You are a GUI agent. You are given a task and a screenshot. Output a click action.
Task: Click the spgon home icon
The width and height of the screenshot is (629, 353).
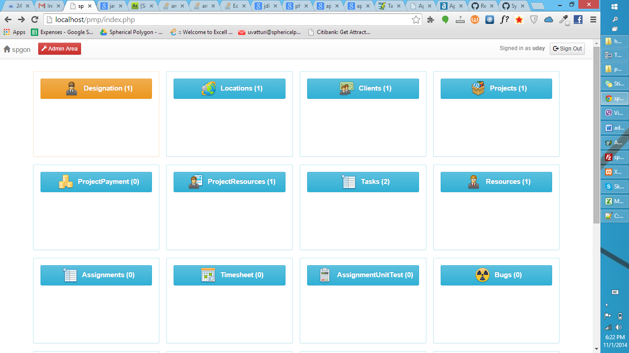[7, 49]
